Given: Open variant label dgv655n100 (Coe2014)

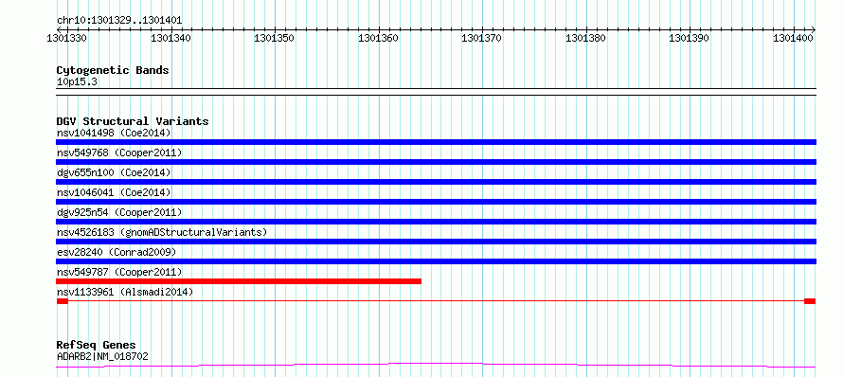Looking at the screenshot, I should [114, 172].
